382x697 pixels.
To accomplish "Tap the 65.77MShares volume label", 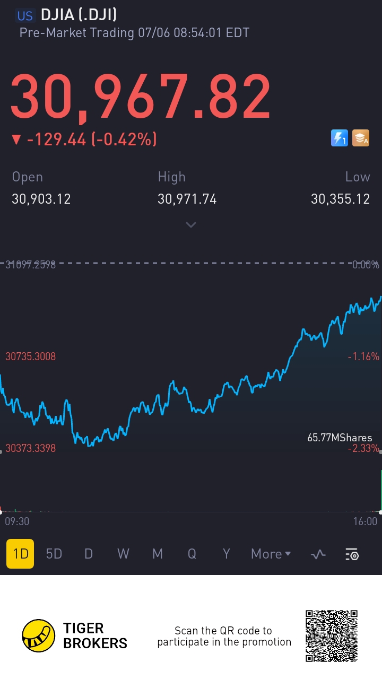I will click(x=340, y=438).
